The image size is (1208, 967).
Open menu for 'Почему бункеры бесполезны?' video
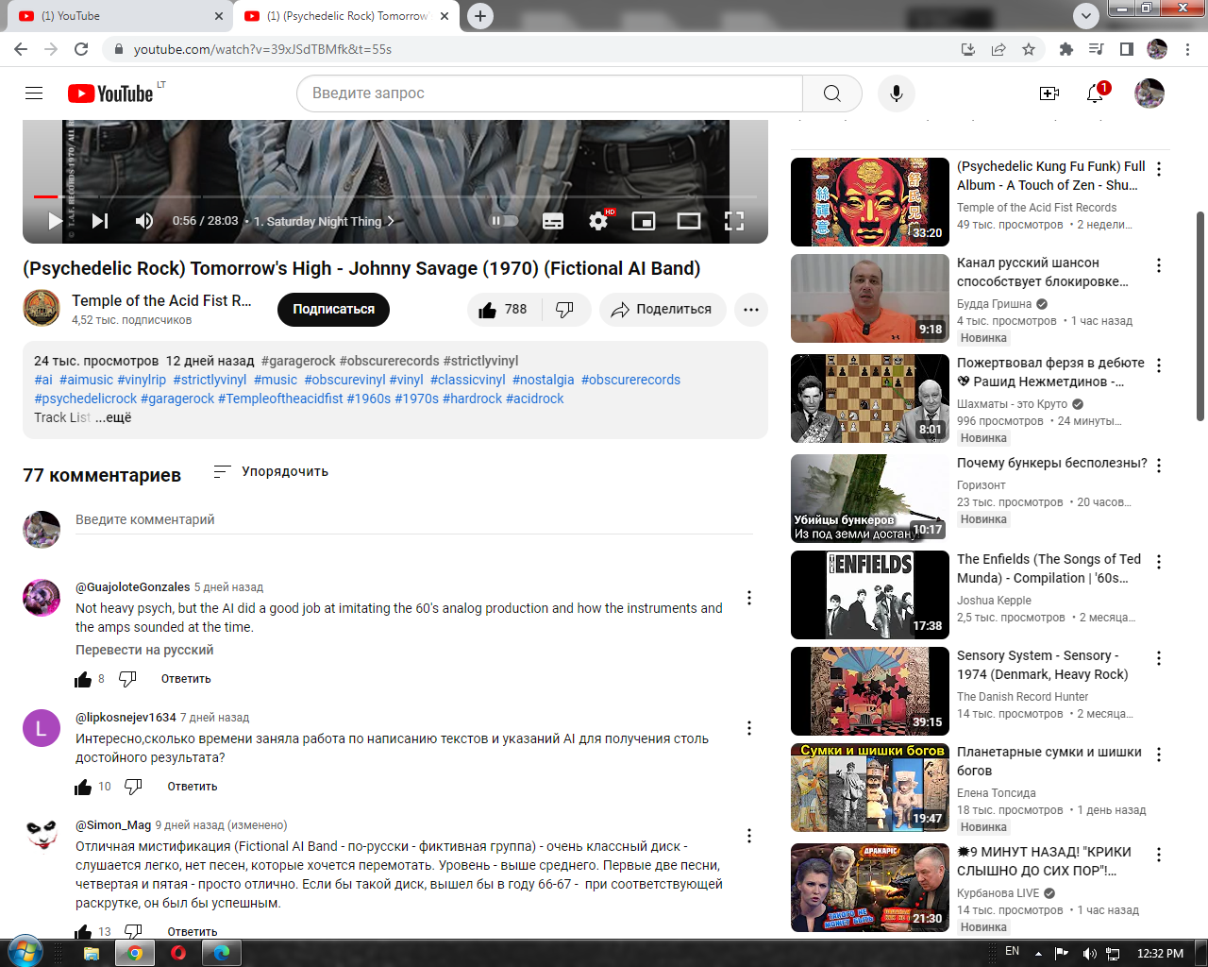[x=1159, y=466]
